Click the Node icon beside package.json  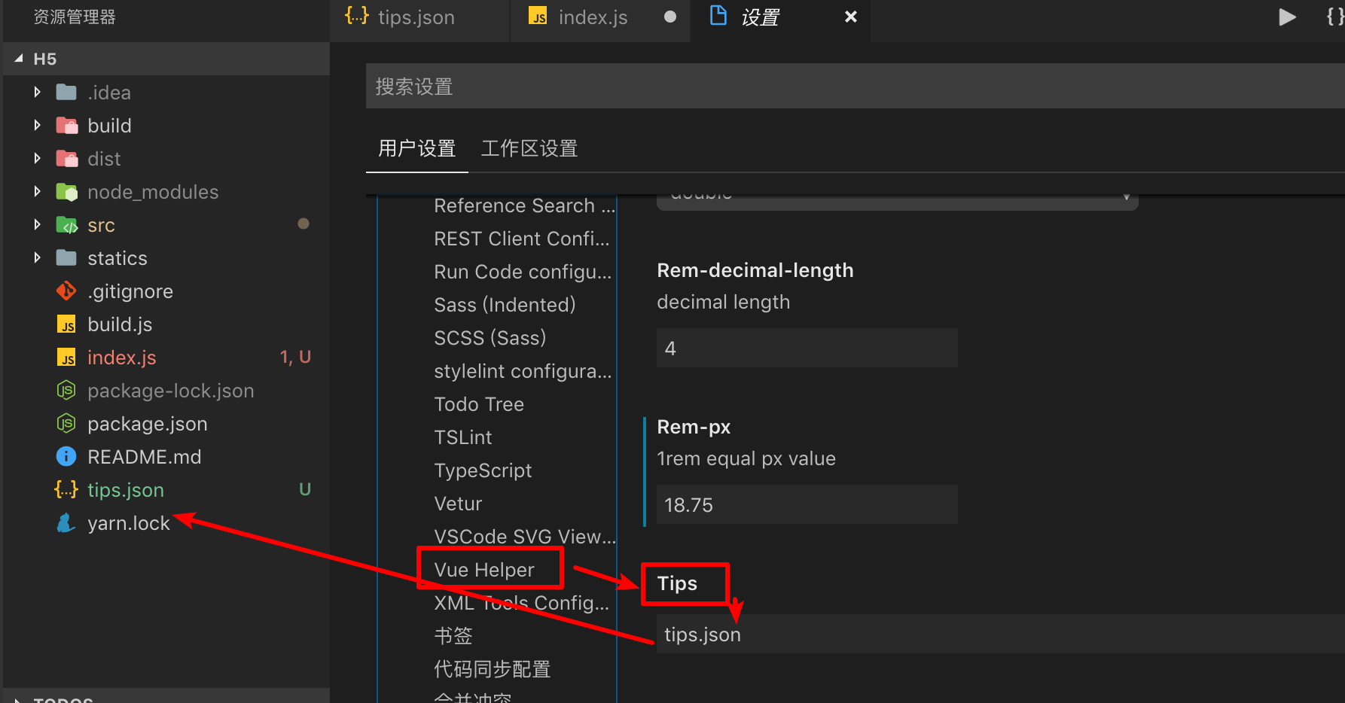66,423
